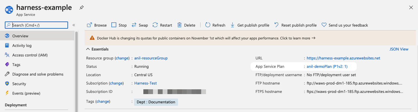The image size is (418, 112).
Task: Open the anil-resourceGroup link
Action: coord(151,58)
